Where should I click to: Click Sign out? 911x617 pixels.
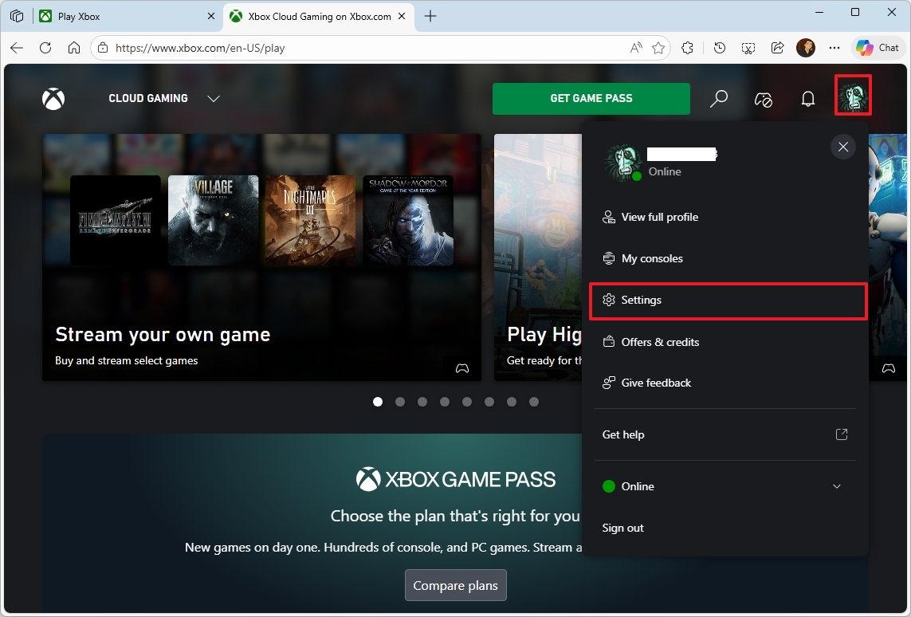(x=622, y=528)
